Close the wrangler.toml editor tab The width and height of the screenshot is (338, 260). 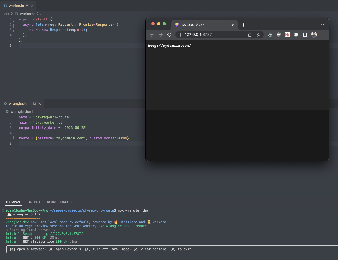click(x=40, y=104)
